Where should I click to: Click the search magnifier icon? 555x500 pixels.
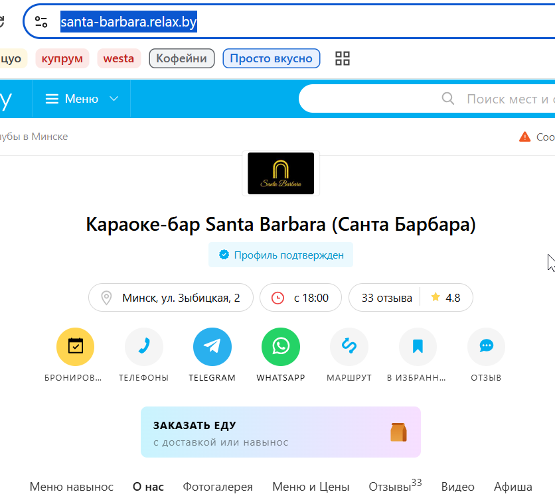[x=447, y=99]
